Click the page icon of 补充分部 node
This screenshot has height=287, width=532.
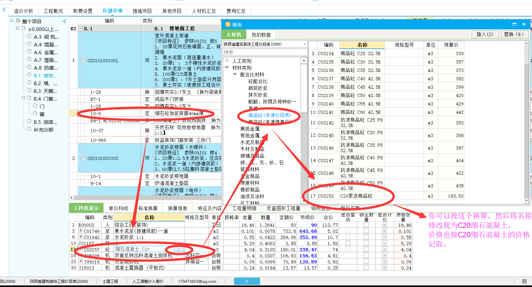tap(29, 129)
